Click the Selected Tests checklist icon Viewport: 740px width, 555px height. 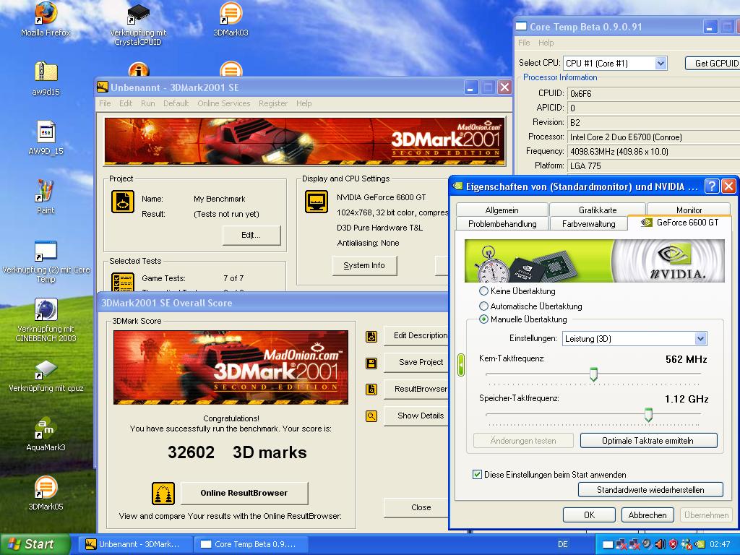(x=123, y=281)
